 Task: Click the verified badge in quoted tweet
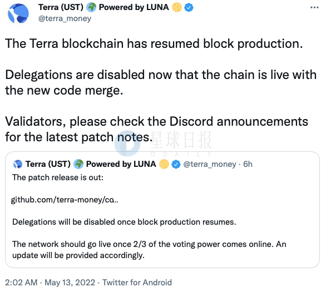click(176, 164)
